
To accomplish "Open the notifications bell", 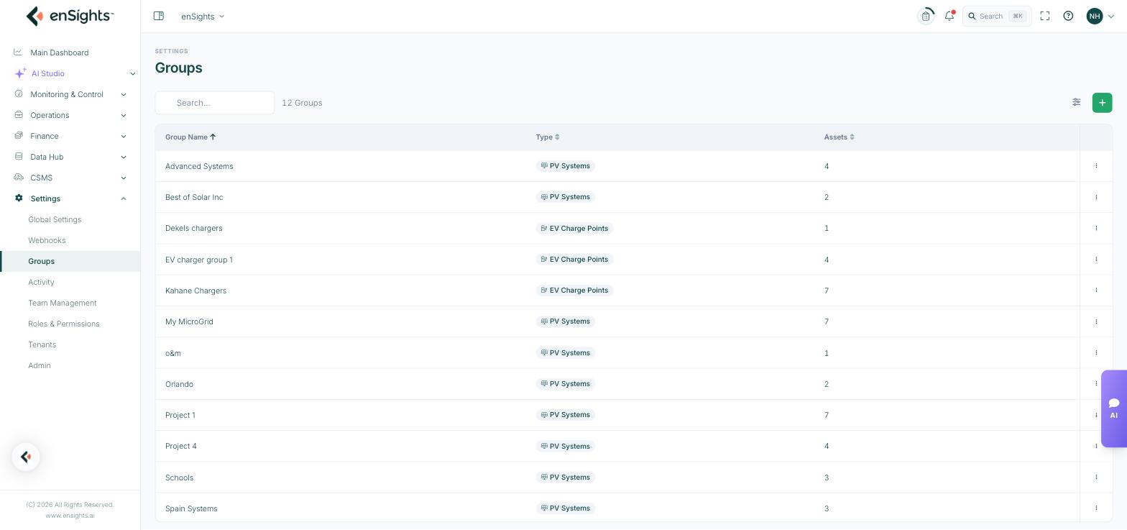I will point(949,16).
